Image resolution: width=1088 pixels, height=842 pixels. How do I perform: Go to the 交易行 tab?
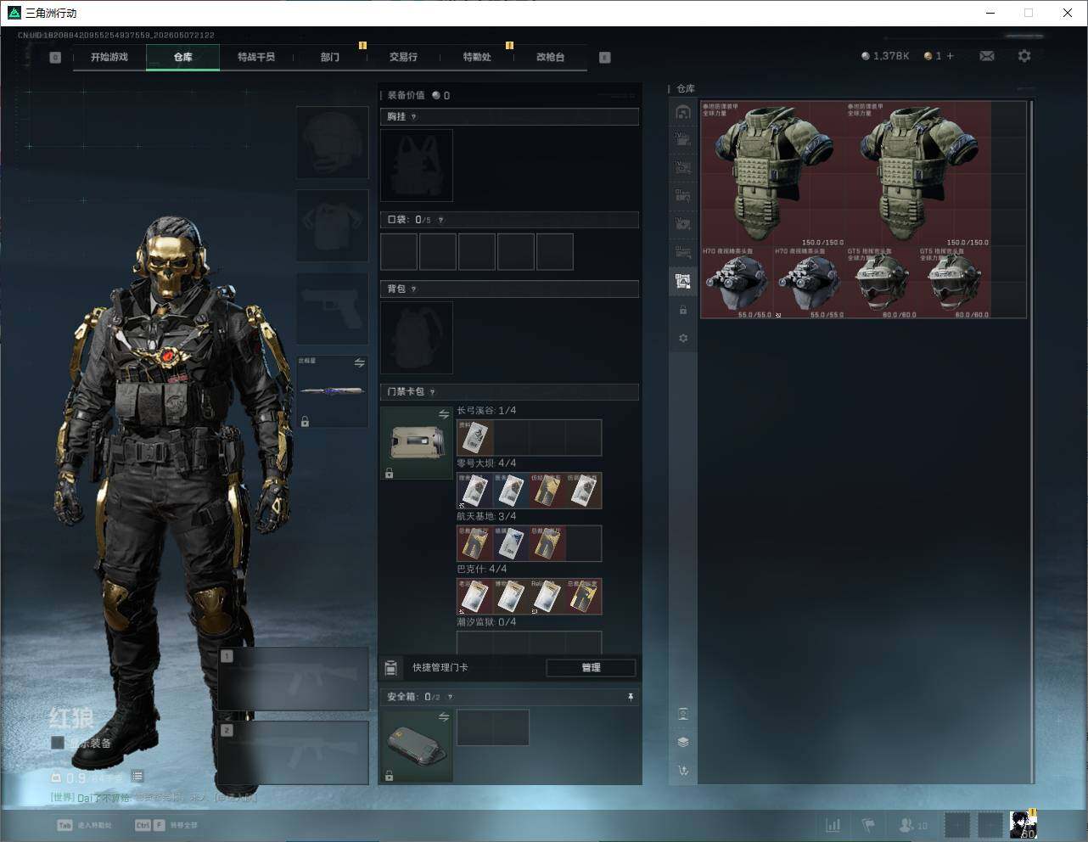403,57
